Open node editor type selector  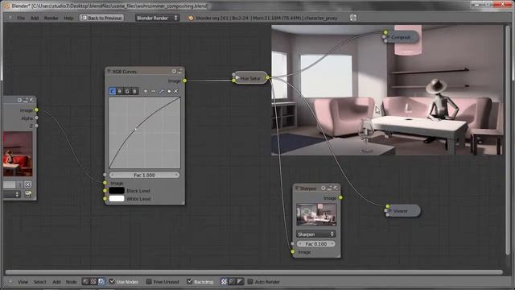tap(10, 281)
